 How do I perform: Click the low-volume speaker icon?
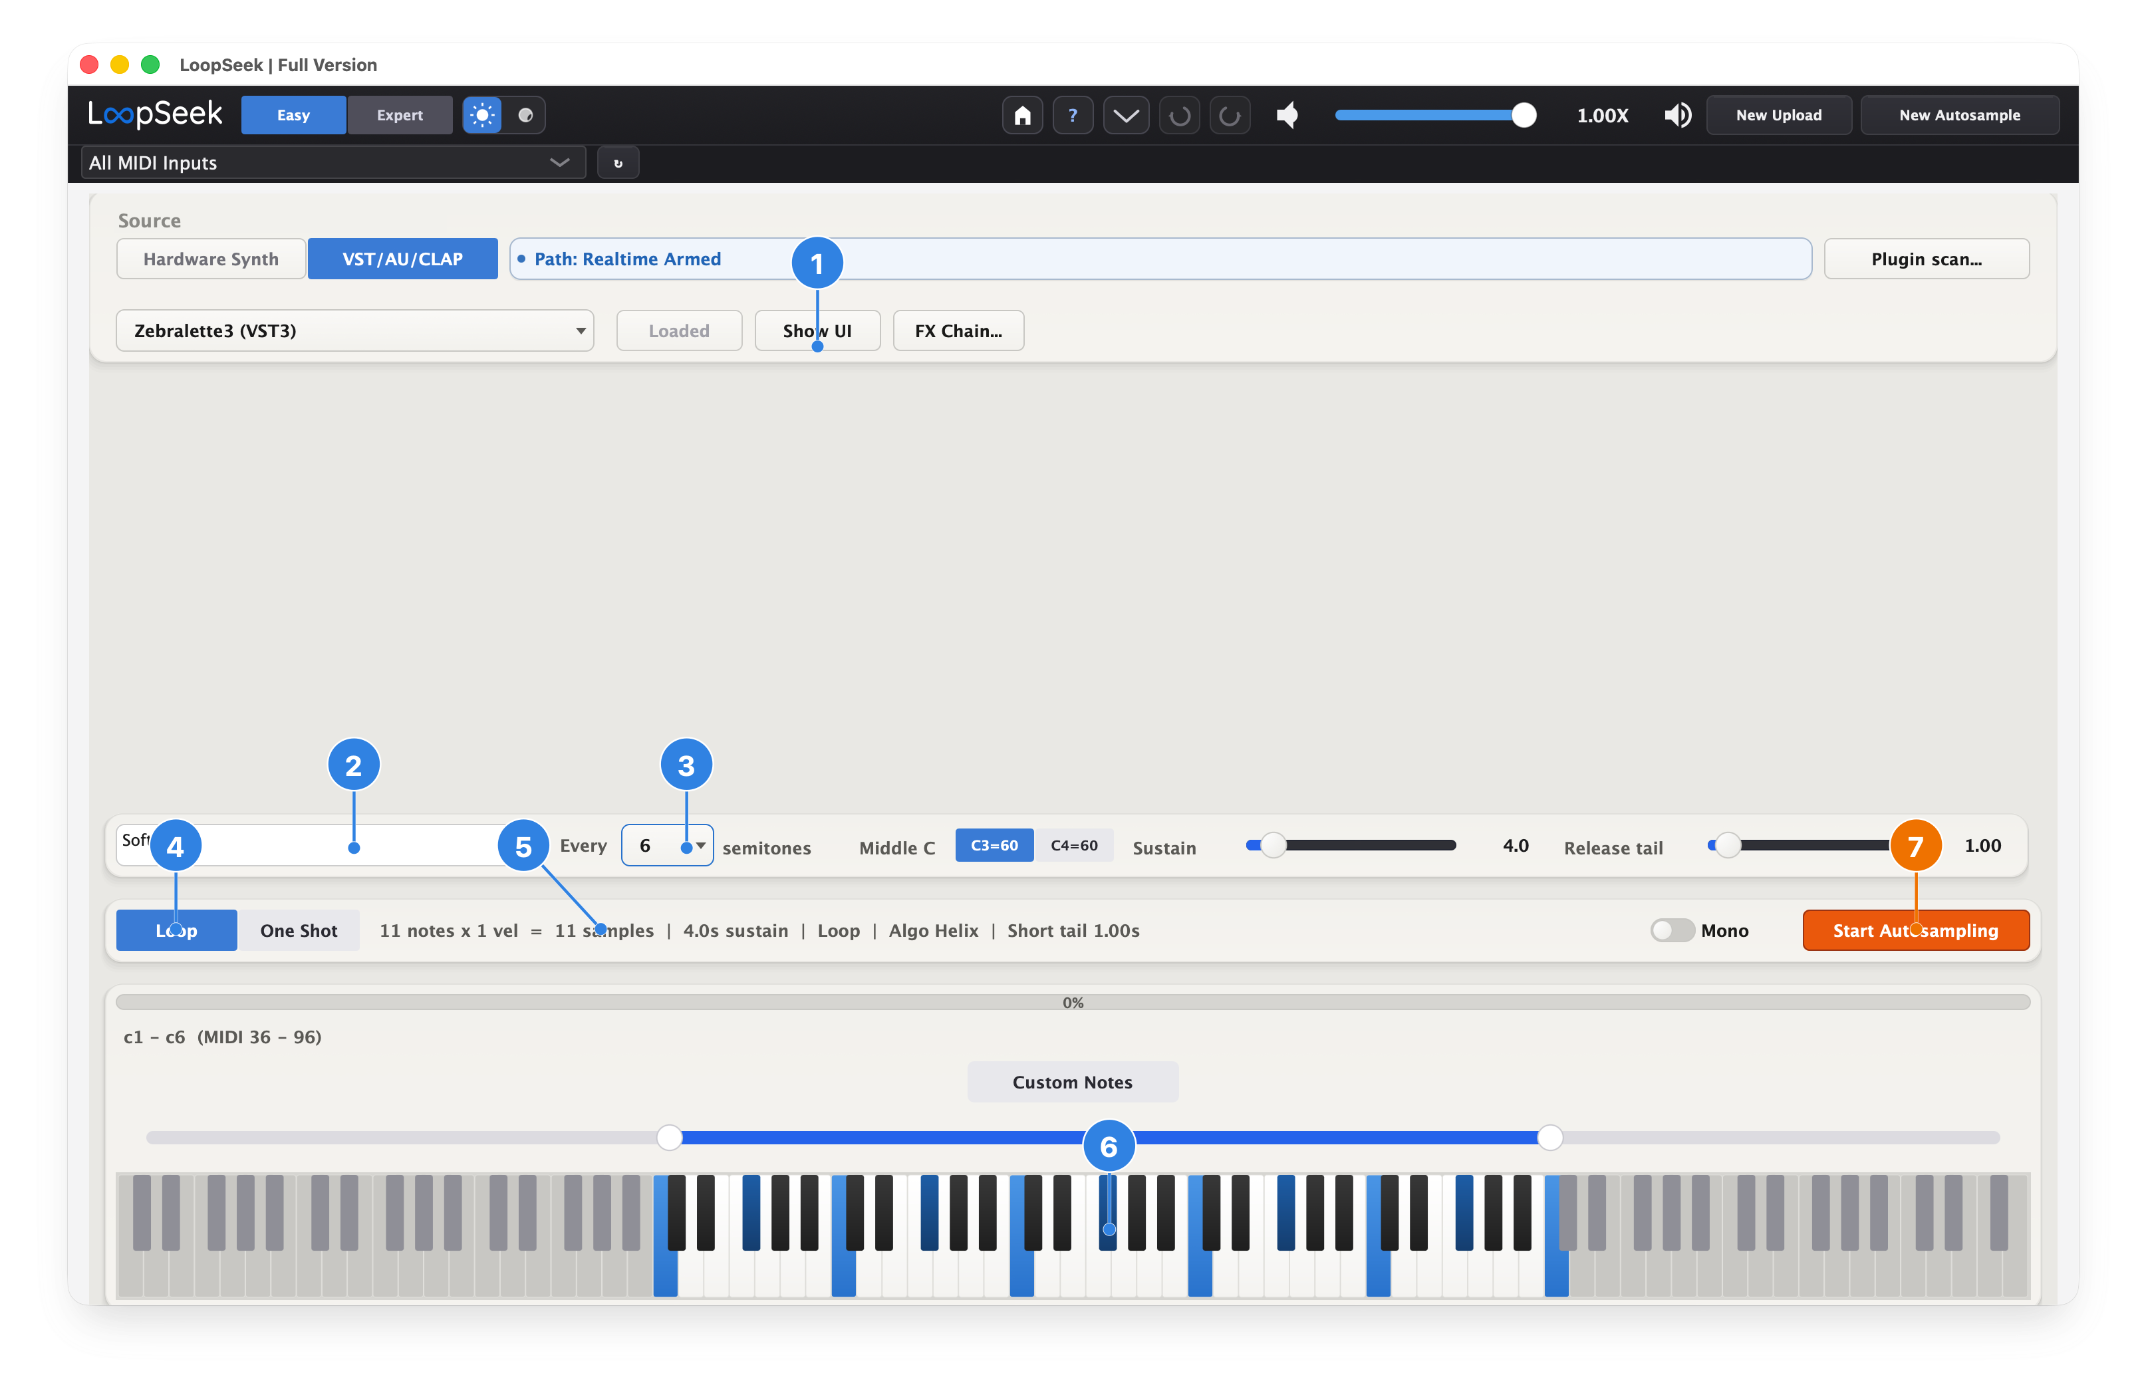[x=1287, y=116]
